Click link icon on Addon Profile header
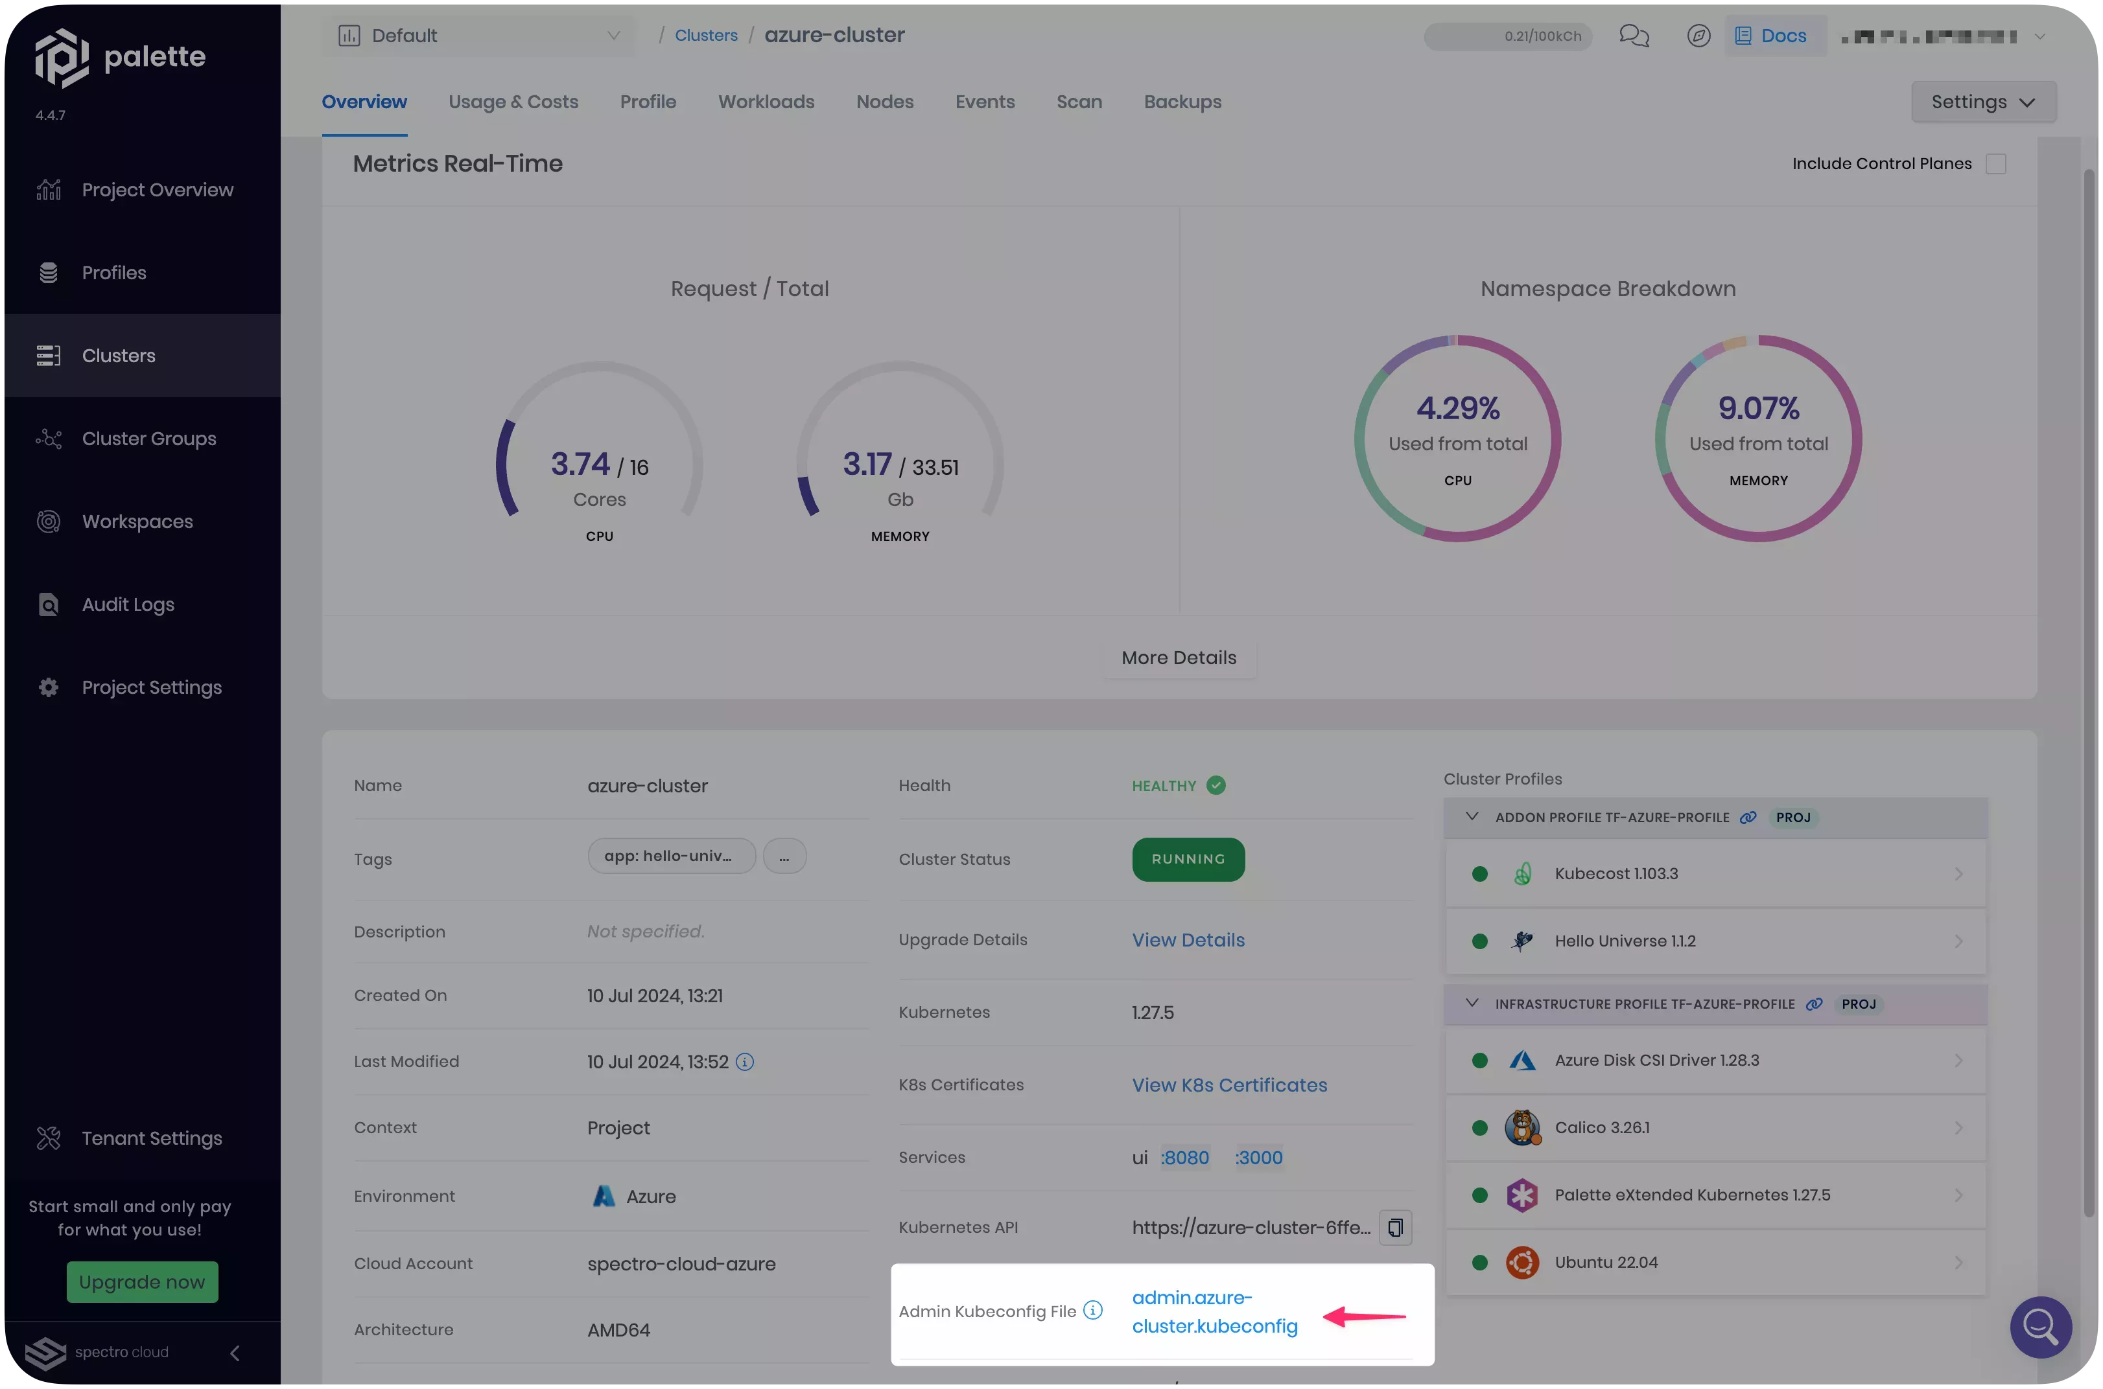This screenshot has width=2103, height=1389. pyautogui.click(x=1746, y=818)
